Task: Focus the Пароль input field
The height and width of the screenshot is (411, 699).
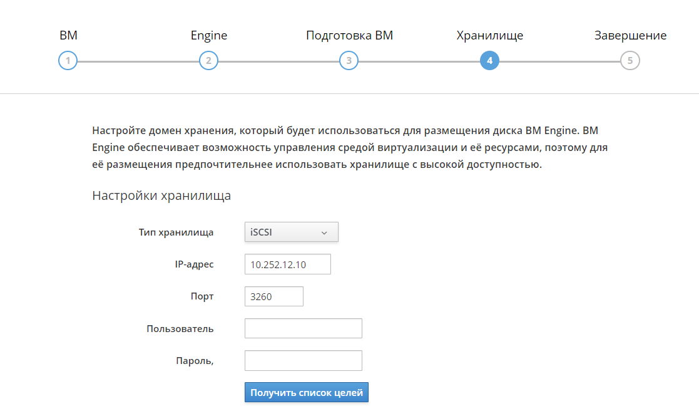Action: (x=303, y=361)
